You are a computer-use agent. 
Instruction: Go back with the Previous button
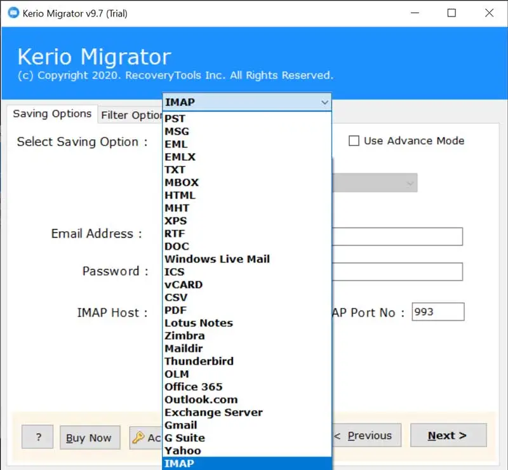point(367,436)
